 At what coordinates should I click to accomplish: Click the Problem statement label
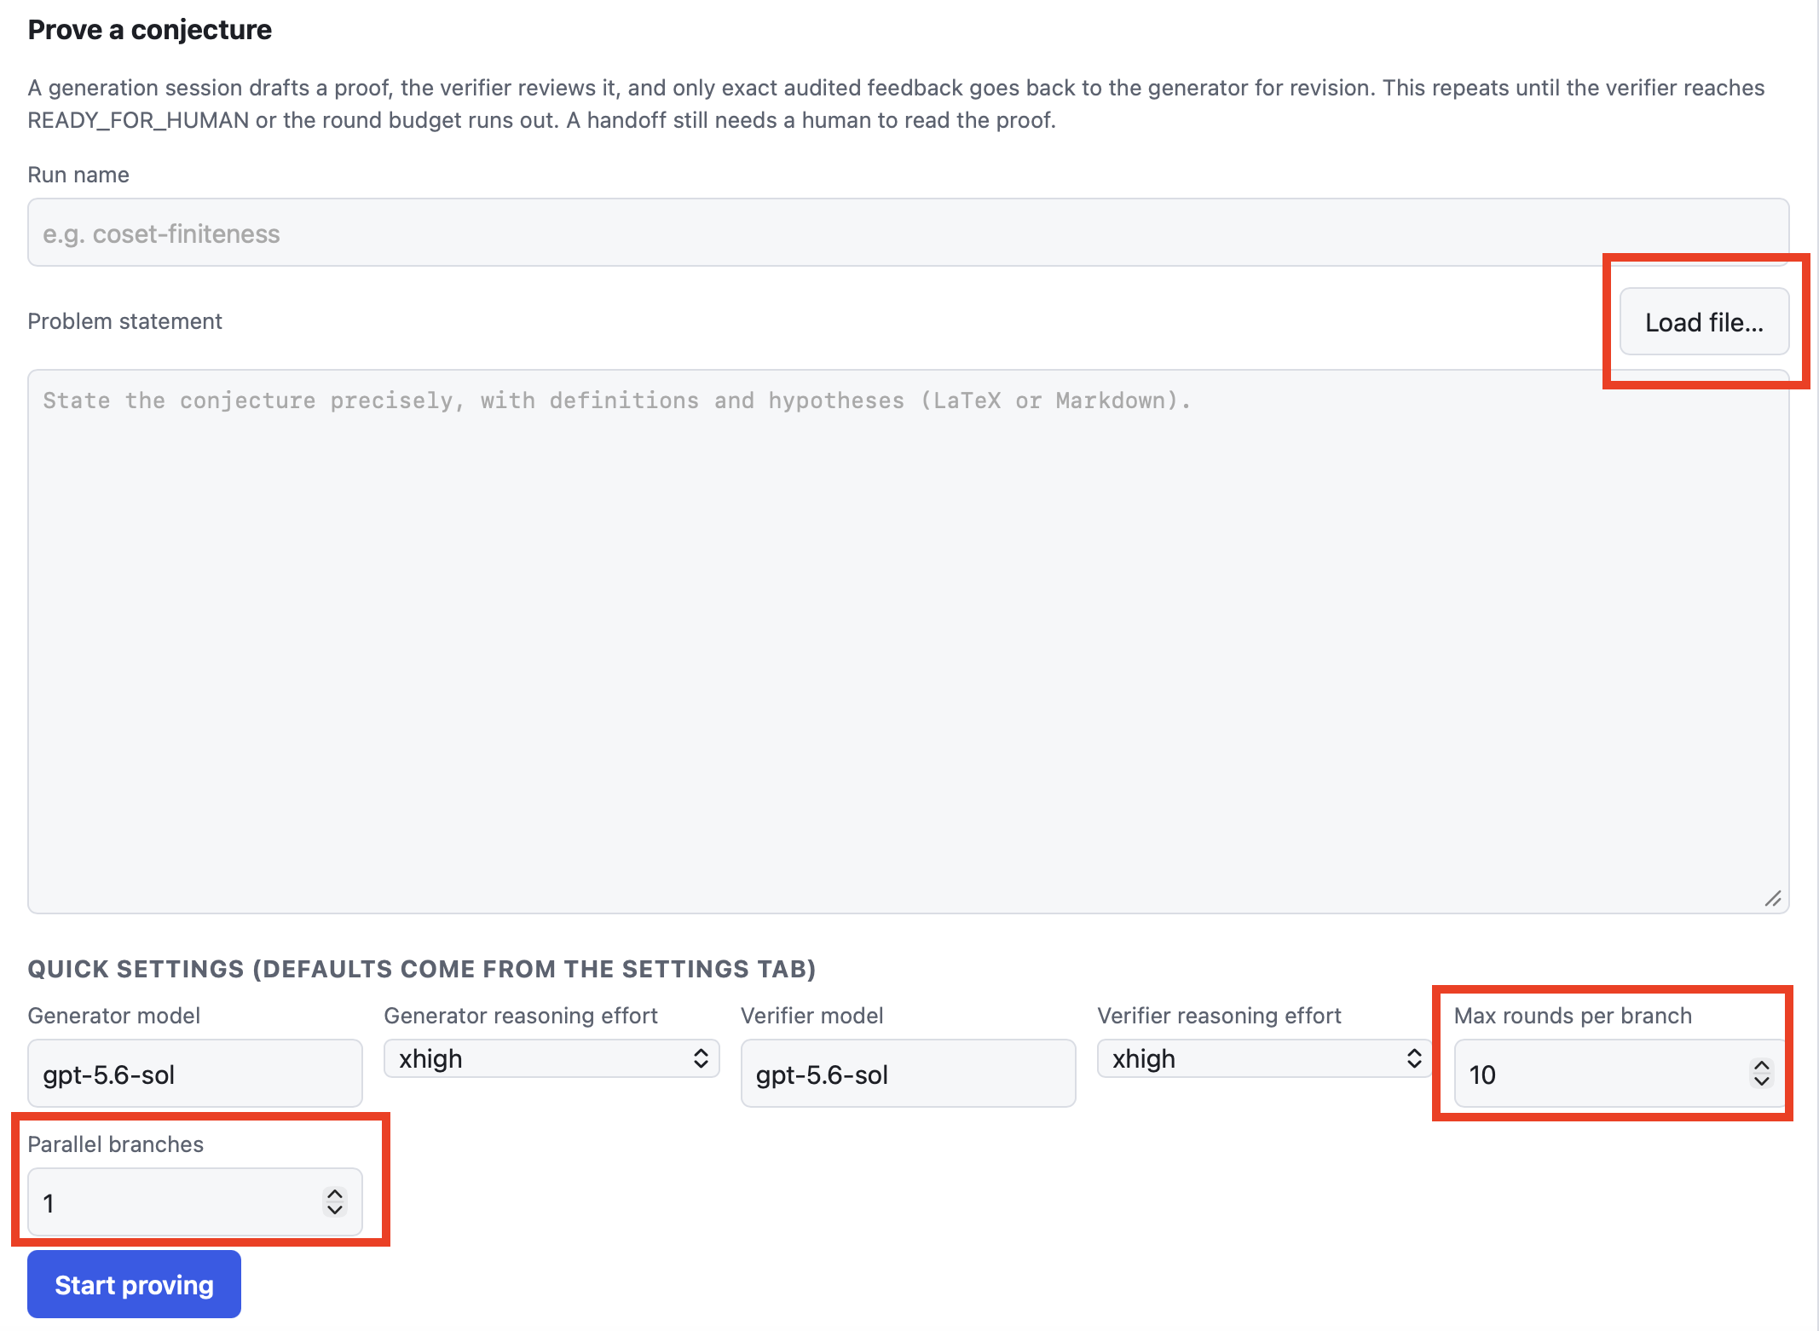click(x=124, y=321)
